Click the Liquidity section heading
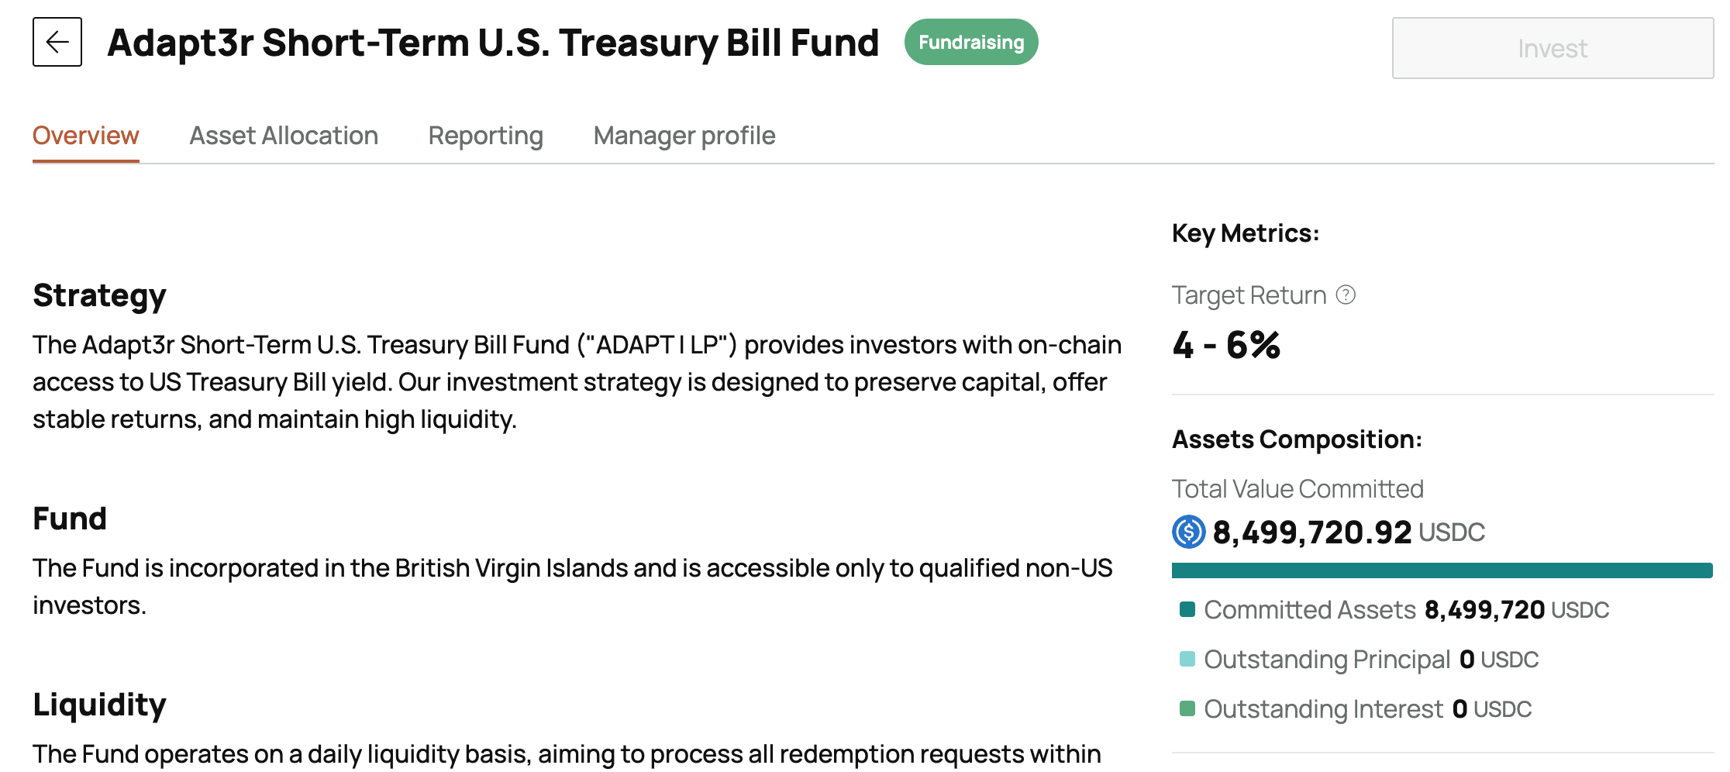This screenshot has height=772, width=1730. coord(99,705)
